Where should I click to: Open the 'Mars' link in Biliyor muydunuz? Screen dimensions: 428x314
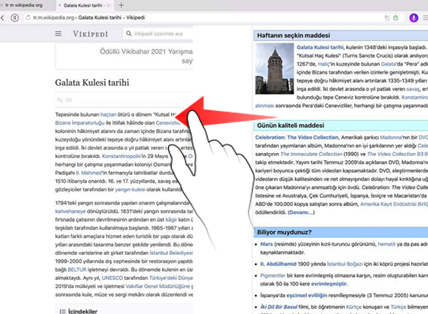pyautogui.click(x=267, y=244)
